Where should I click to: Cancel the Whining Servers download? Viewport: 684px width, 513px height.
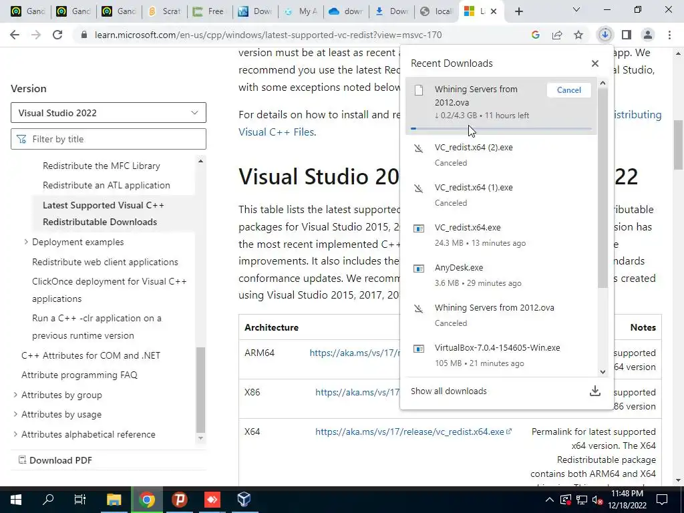569,90
